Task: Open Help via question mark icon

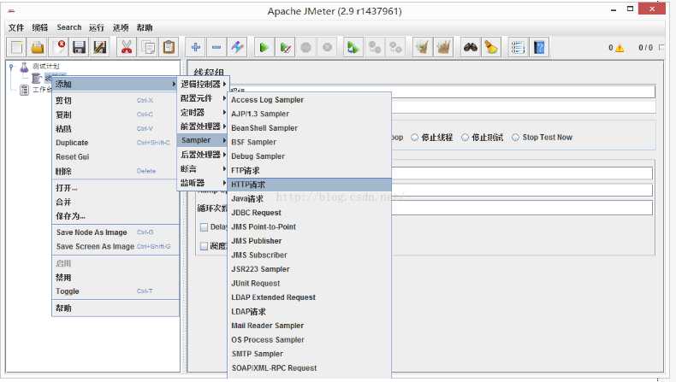Action: (x=538, y=47)
